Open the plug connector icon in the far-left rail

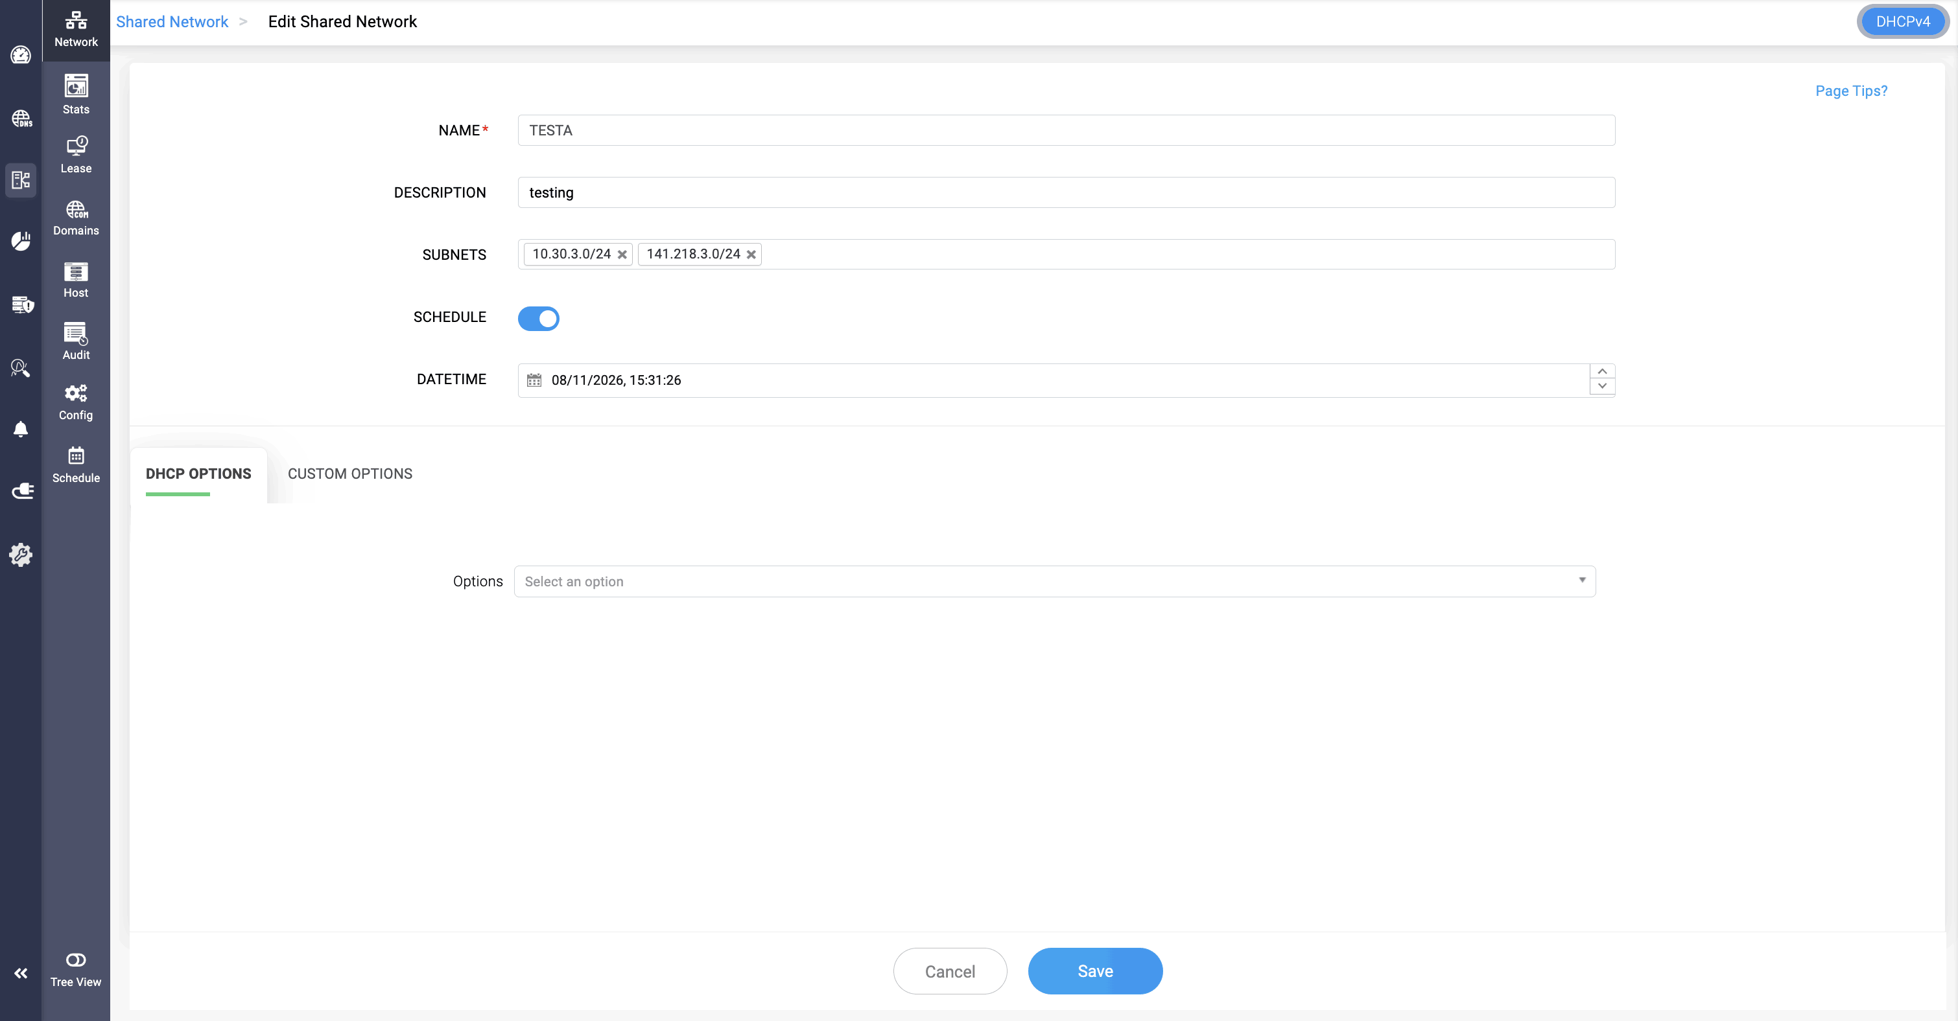coord(22,491)
